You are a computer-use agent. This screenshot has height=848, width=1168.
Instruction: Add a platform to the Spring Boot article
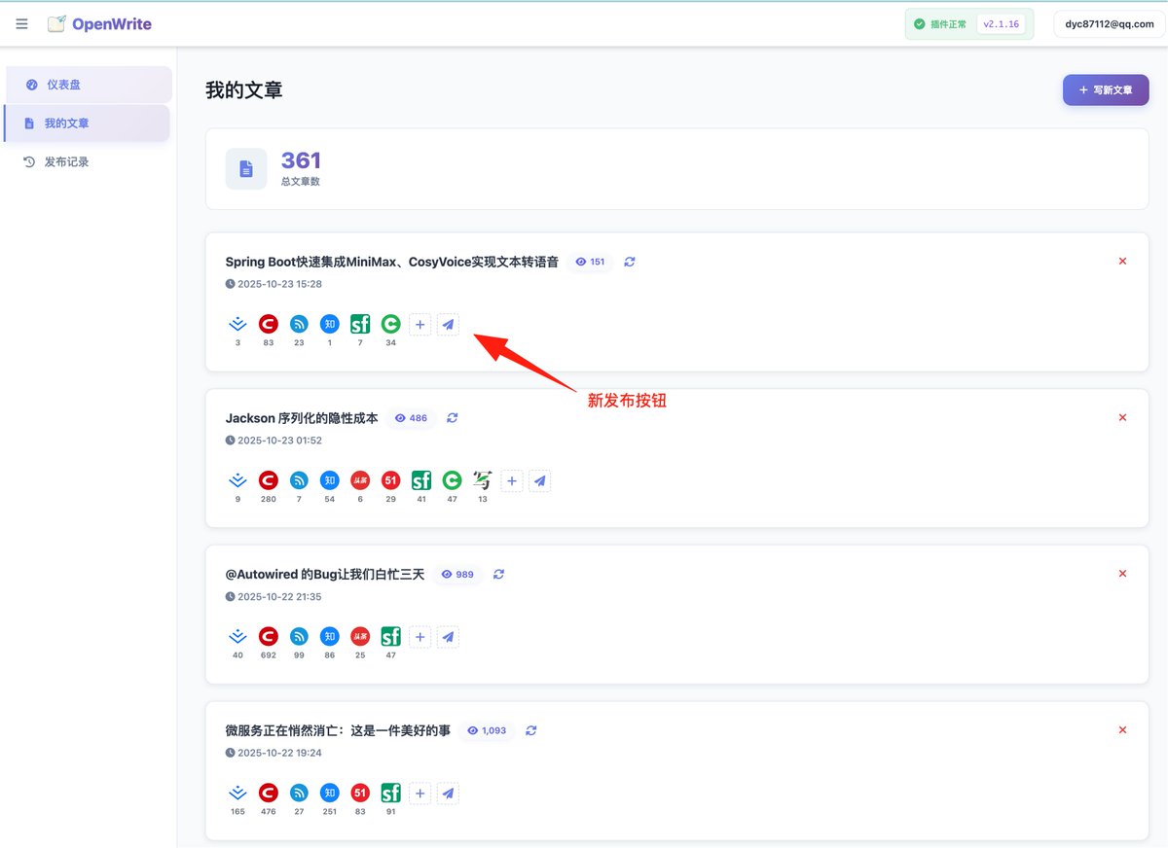click(x=420, y=325)
